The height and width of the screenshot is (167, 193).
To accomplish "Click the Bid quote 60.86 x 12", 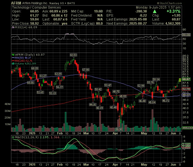I will 59,16.
